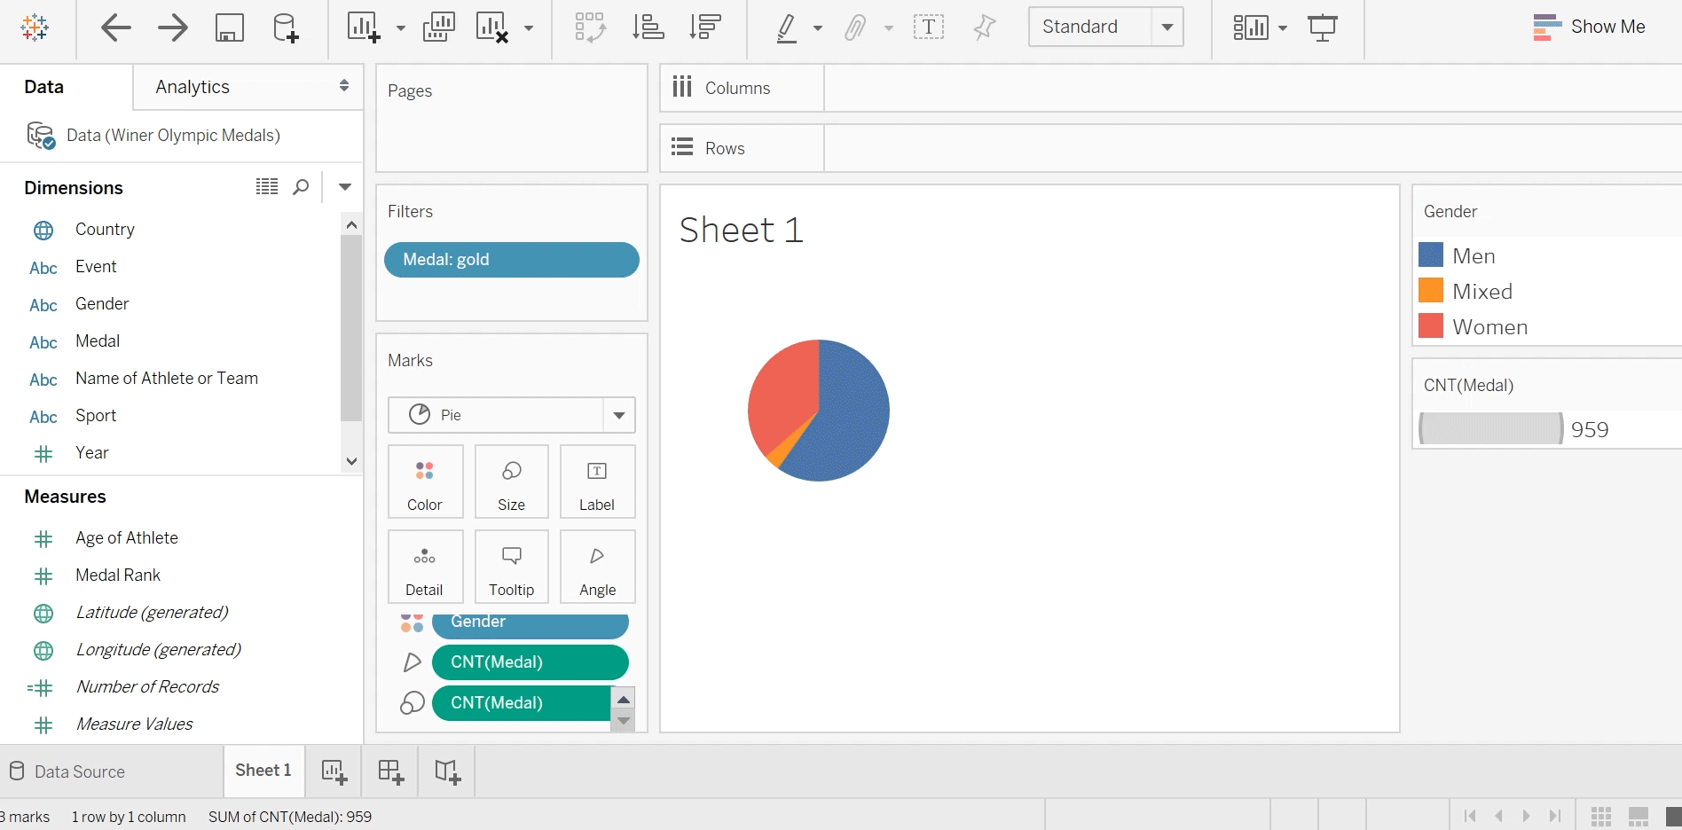Toggle mark labels with the T icon
The height and width of the screenshot is (830, 1682).
pyautogui.click(x=929, y=27)
